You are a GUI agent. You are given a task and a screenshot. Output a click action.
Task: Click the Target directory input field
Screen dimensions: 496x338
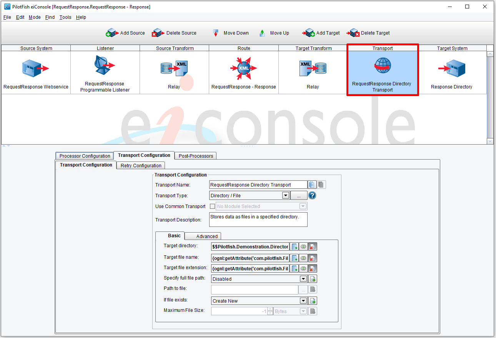pos(250,246)
